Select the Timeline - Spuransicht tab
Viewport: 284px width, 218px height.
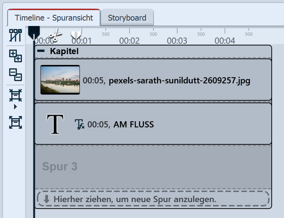coord(54,18)
